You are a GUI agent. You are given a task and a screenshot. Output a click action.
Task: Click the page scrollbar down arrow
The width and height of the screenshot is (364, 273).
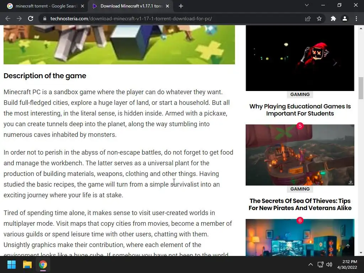click(361, 253)
